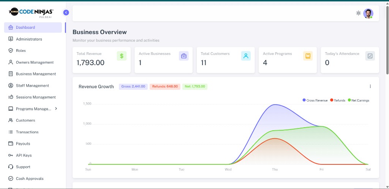Toggle the light/dark theme sun icon
This screenshot has height=189, width=389.
coord(358,13)
